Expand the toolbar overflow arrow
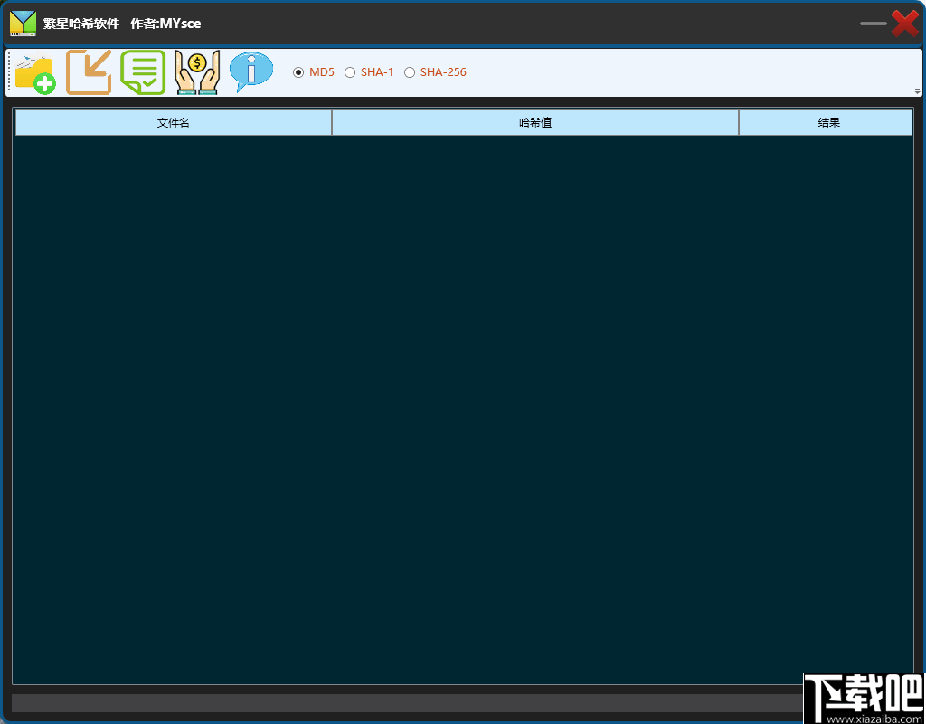 click(917, 91)
